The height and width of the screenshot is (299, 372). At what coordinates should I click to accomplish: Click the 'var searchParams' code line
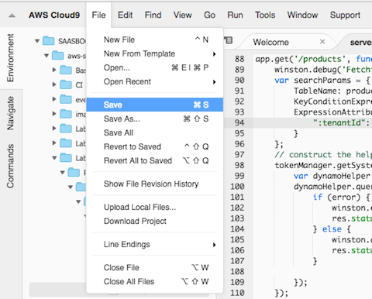322,81
